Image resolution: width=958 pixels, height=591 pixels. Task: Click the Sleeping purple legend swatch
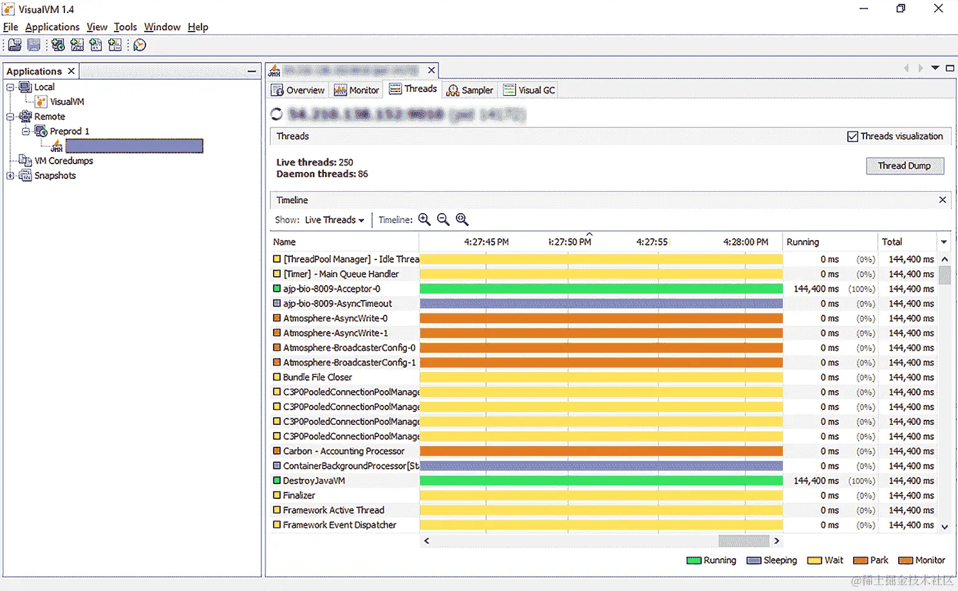(754, 561)
